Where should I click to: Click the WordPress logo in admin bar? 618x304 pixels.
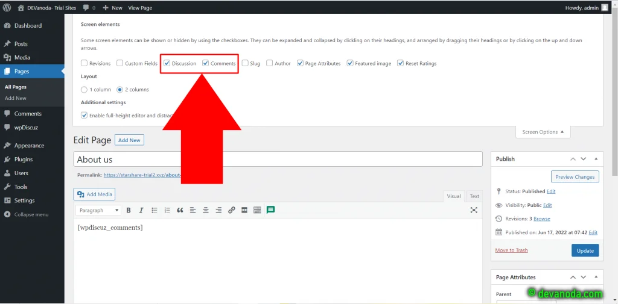pyautogui.click(x=7, y=7)
